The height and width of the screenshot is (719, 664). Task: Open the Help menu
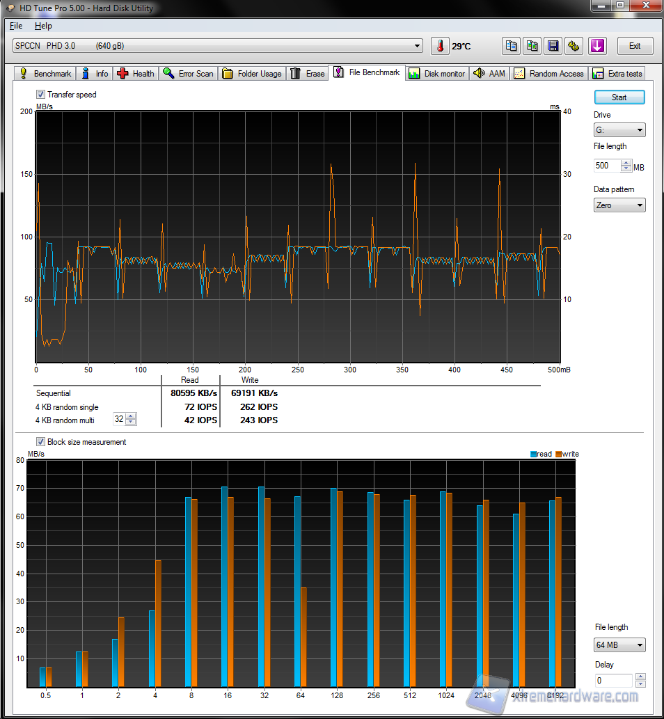[x=43, y=26]
